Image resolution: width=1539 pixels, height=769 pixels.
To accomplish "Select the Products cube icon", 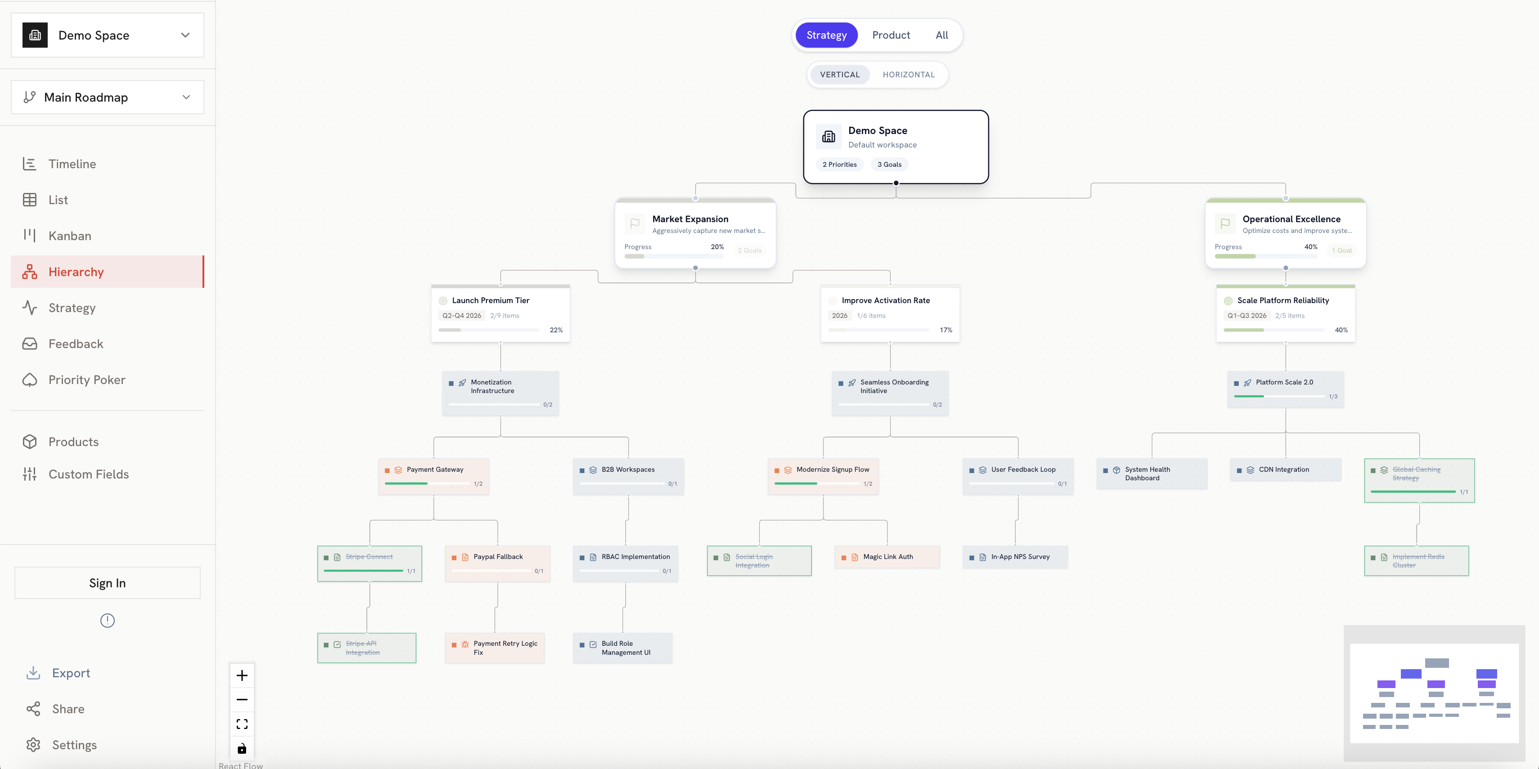I will [x=30, y=441].
